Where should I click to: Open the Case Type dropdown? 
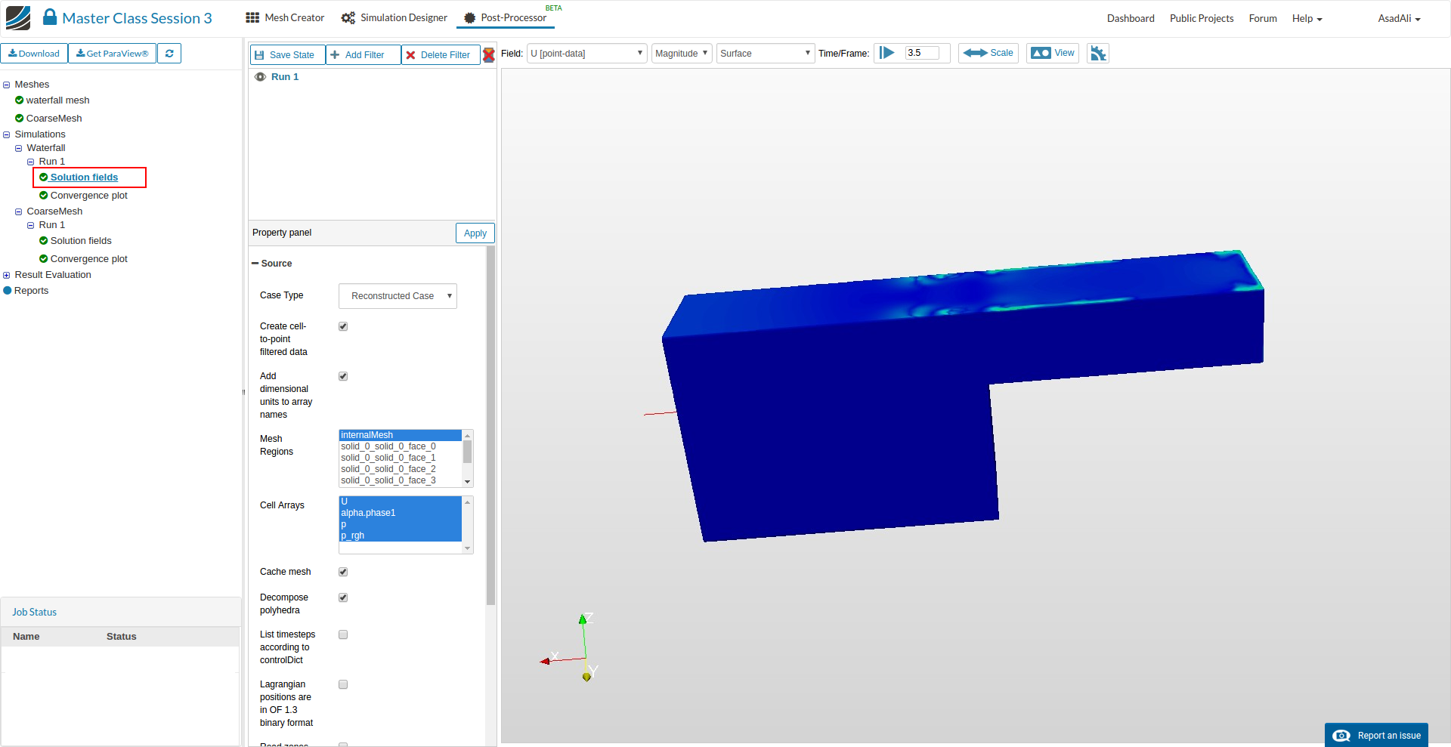click(398, 296)
